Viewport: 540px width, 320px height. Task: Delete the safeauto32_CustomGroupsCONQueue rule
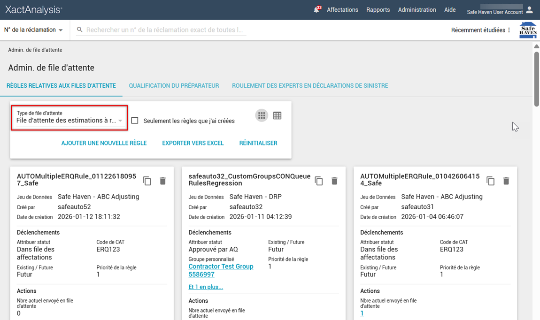pos(334,181)
